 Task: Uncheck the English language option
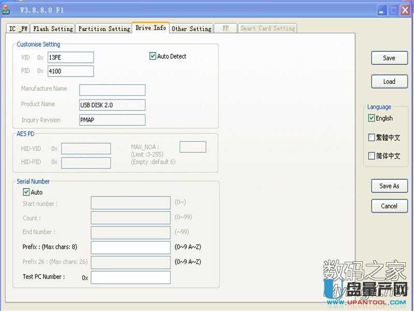point(372,118)
